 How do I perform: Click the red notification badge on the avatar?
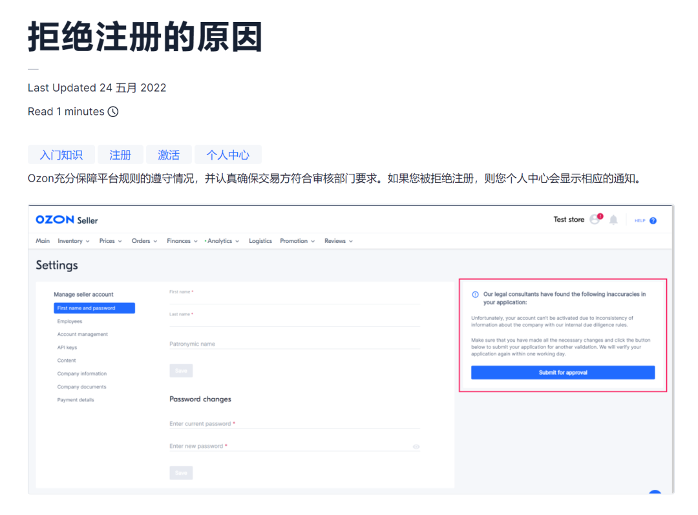600,215
